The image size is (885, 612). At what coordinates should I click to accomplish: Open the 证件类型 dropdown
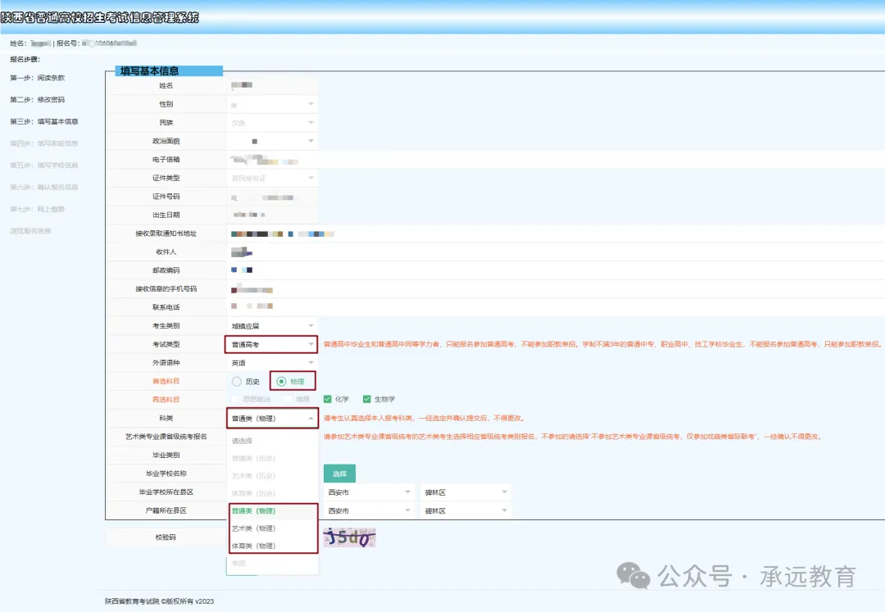point(271,179)
